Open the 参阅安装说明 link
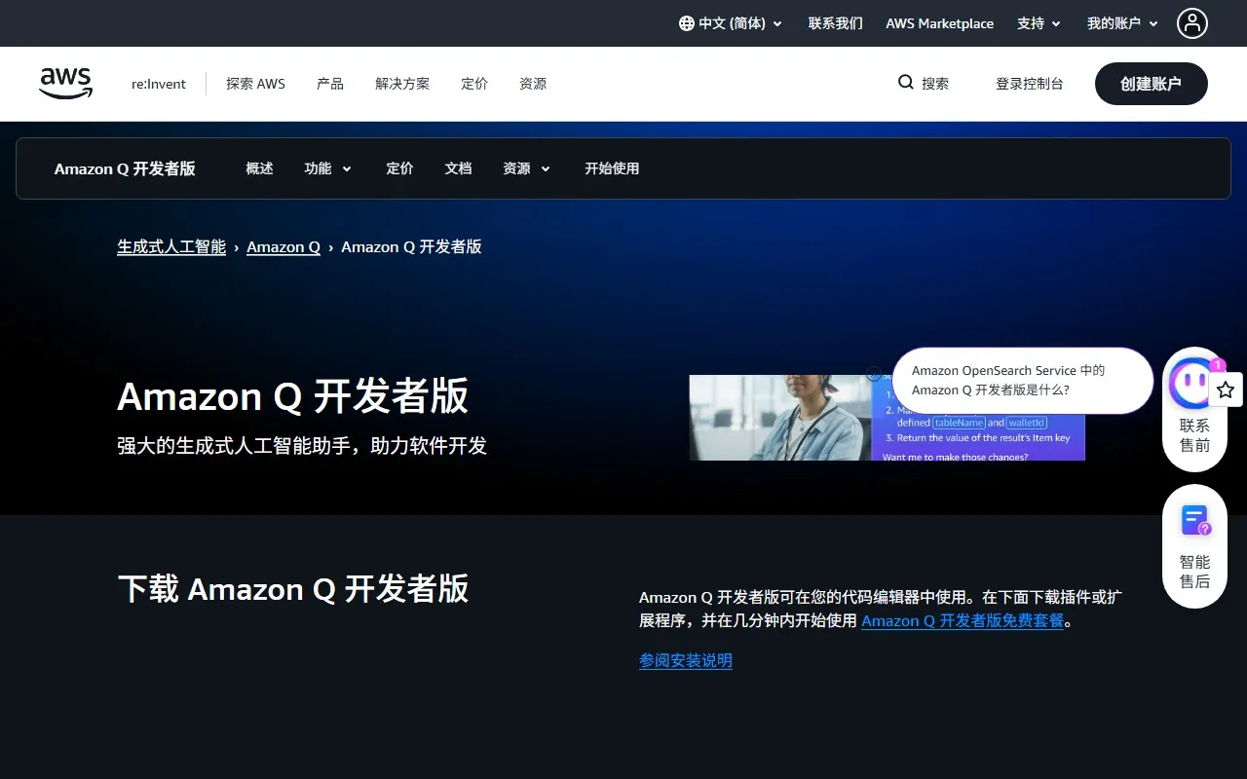The image size is (1247, 779). (x=685, y=660)
